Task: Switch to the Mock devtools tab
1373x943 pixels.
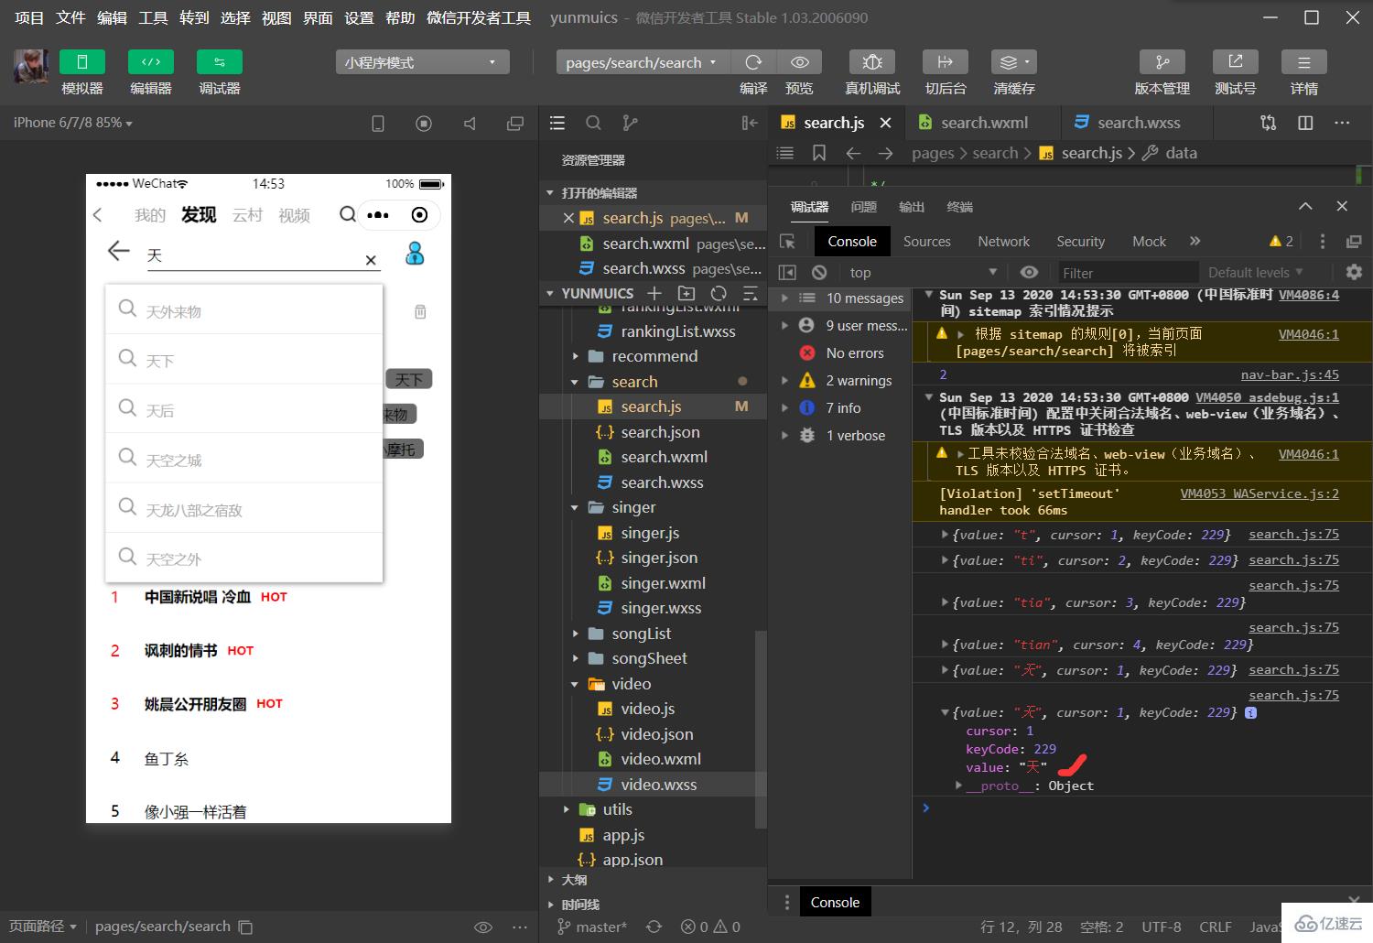Action: [1149, 242]
